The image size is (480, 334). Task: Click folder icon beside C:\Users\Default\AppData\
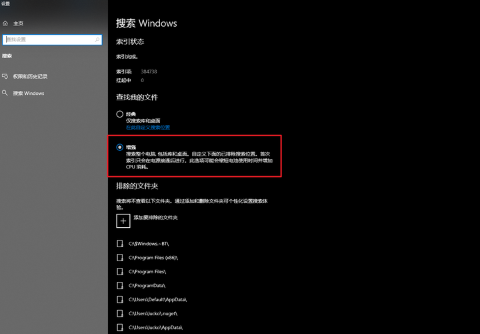pos(120,299)
